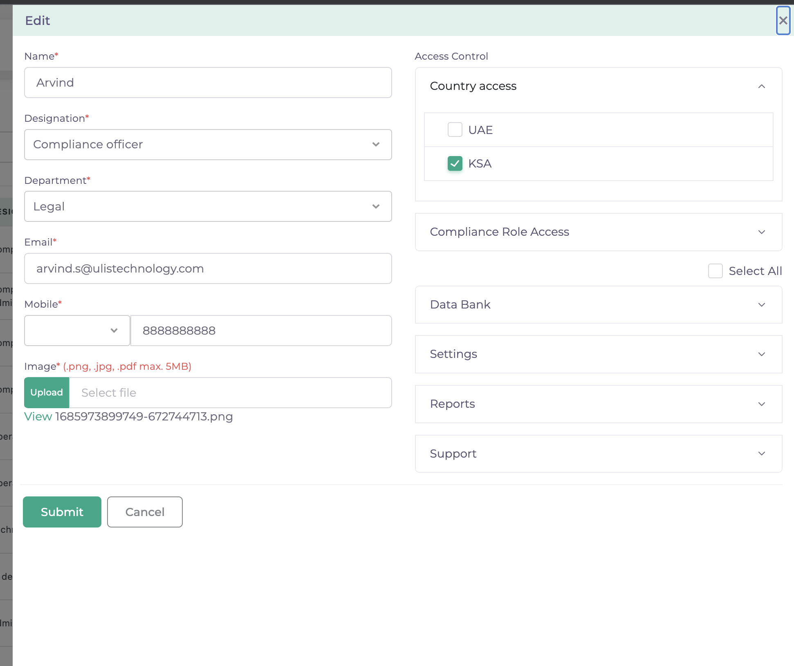Click the green Upload button
The height and width of the screenshot is (666, 794).
(47, 393)
